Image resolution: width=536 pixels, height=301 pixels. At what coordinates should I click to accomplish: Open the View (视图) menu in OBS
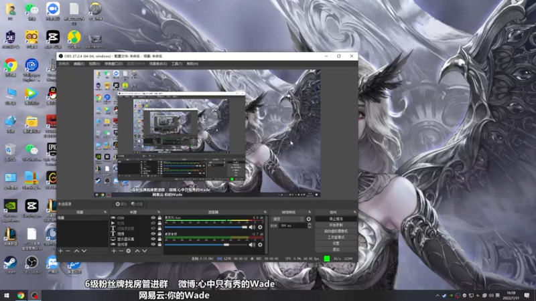(x=94, y=64)
